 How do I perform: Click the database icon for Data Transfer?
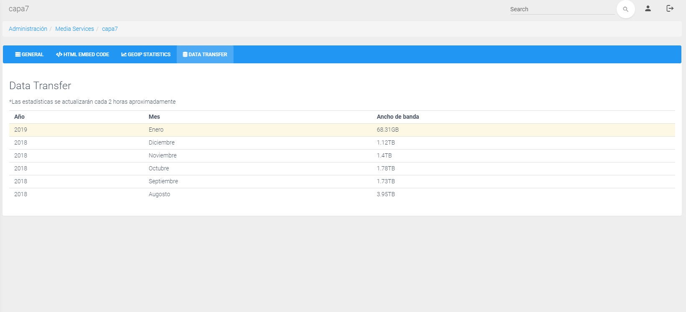pos(185,55)
